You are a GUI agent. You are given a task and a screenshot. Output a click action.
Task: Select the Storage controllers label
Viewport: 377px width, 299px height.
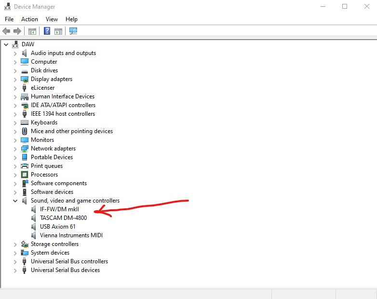click(54, 244)
